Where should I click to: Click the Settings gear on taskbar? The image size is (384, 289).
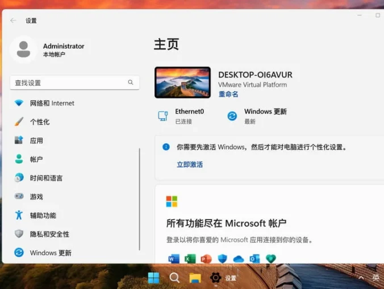coord(215,278)
